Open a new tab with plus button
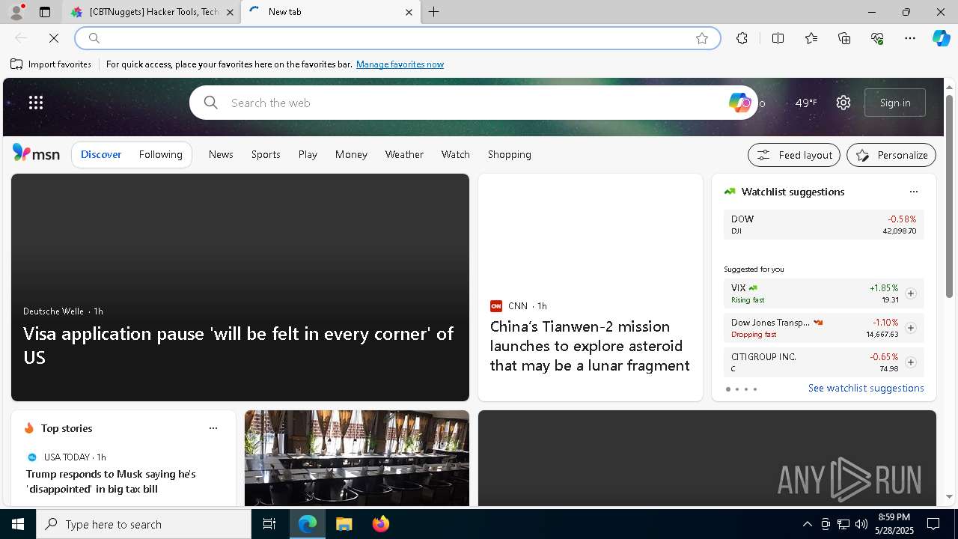This screenshot has width=958, height=539. pos(433,12)
